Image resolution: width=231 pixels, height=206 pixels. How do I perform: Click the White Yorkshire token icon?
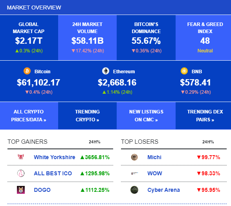click(21, 157)
